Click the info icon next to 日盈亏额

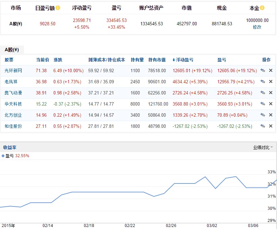(x=58, y=8)
